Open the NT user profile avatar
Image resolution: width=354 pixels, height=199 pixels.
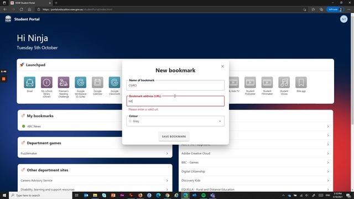(x=343, y=19)
